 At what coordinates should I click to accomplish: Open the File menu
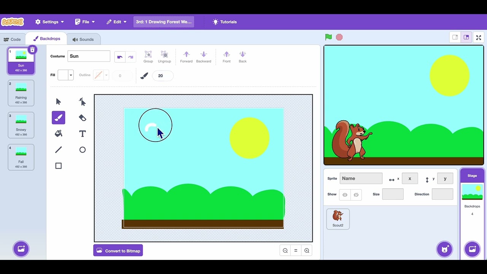[x=85, y=22]
